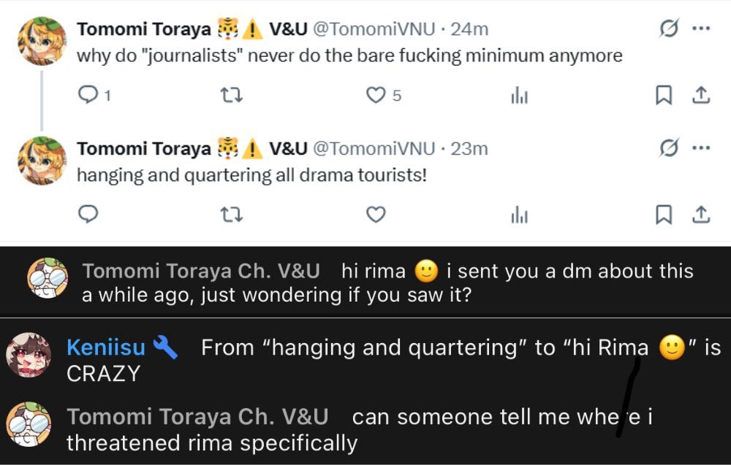Click Tomomi Toraya's avatar on the first tweet

tap(42, 42)
